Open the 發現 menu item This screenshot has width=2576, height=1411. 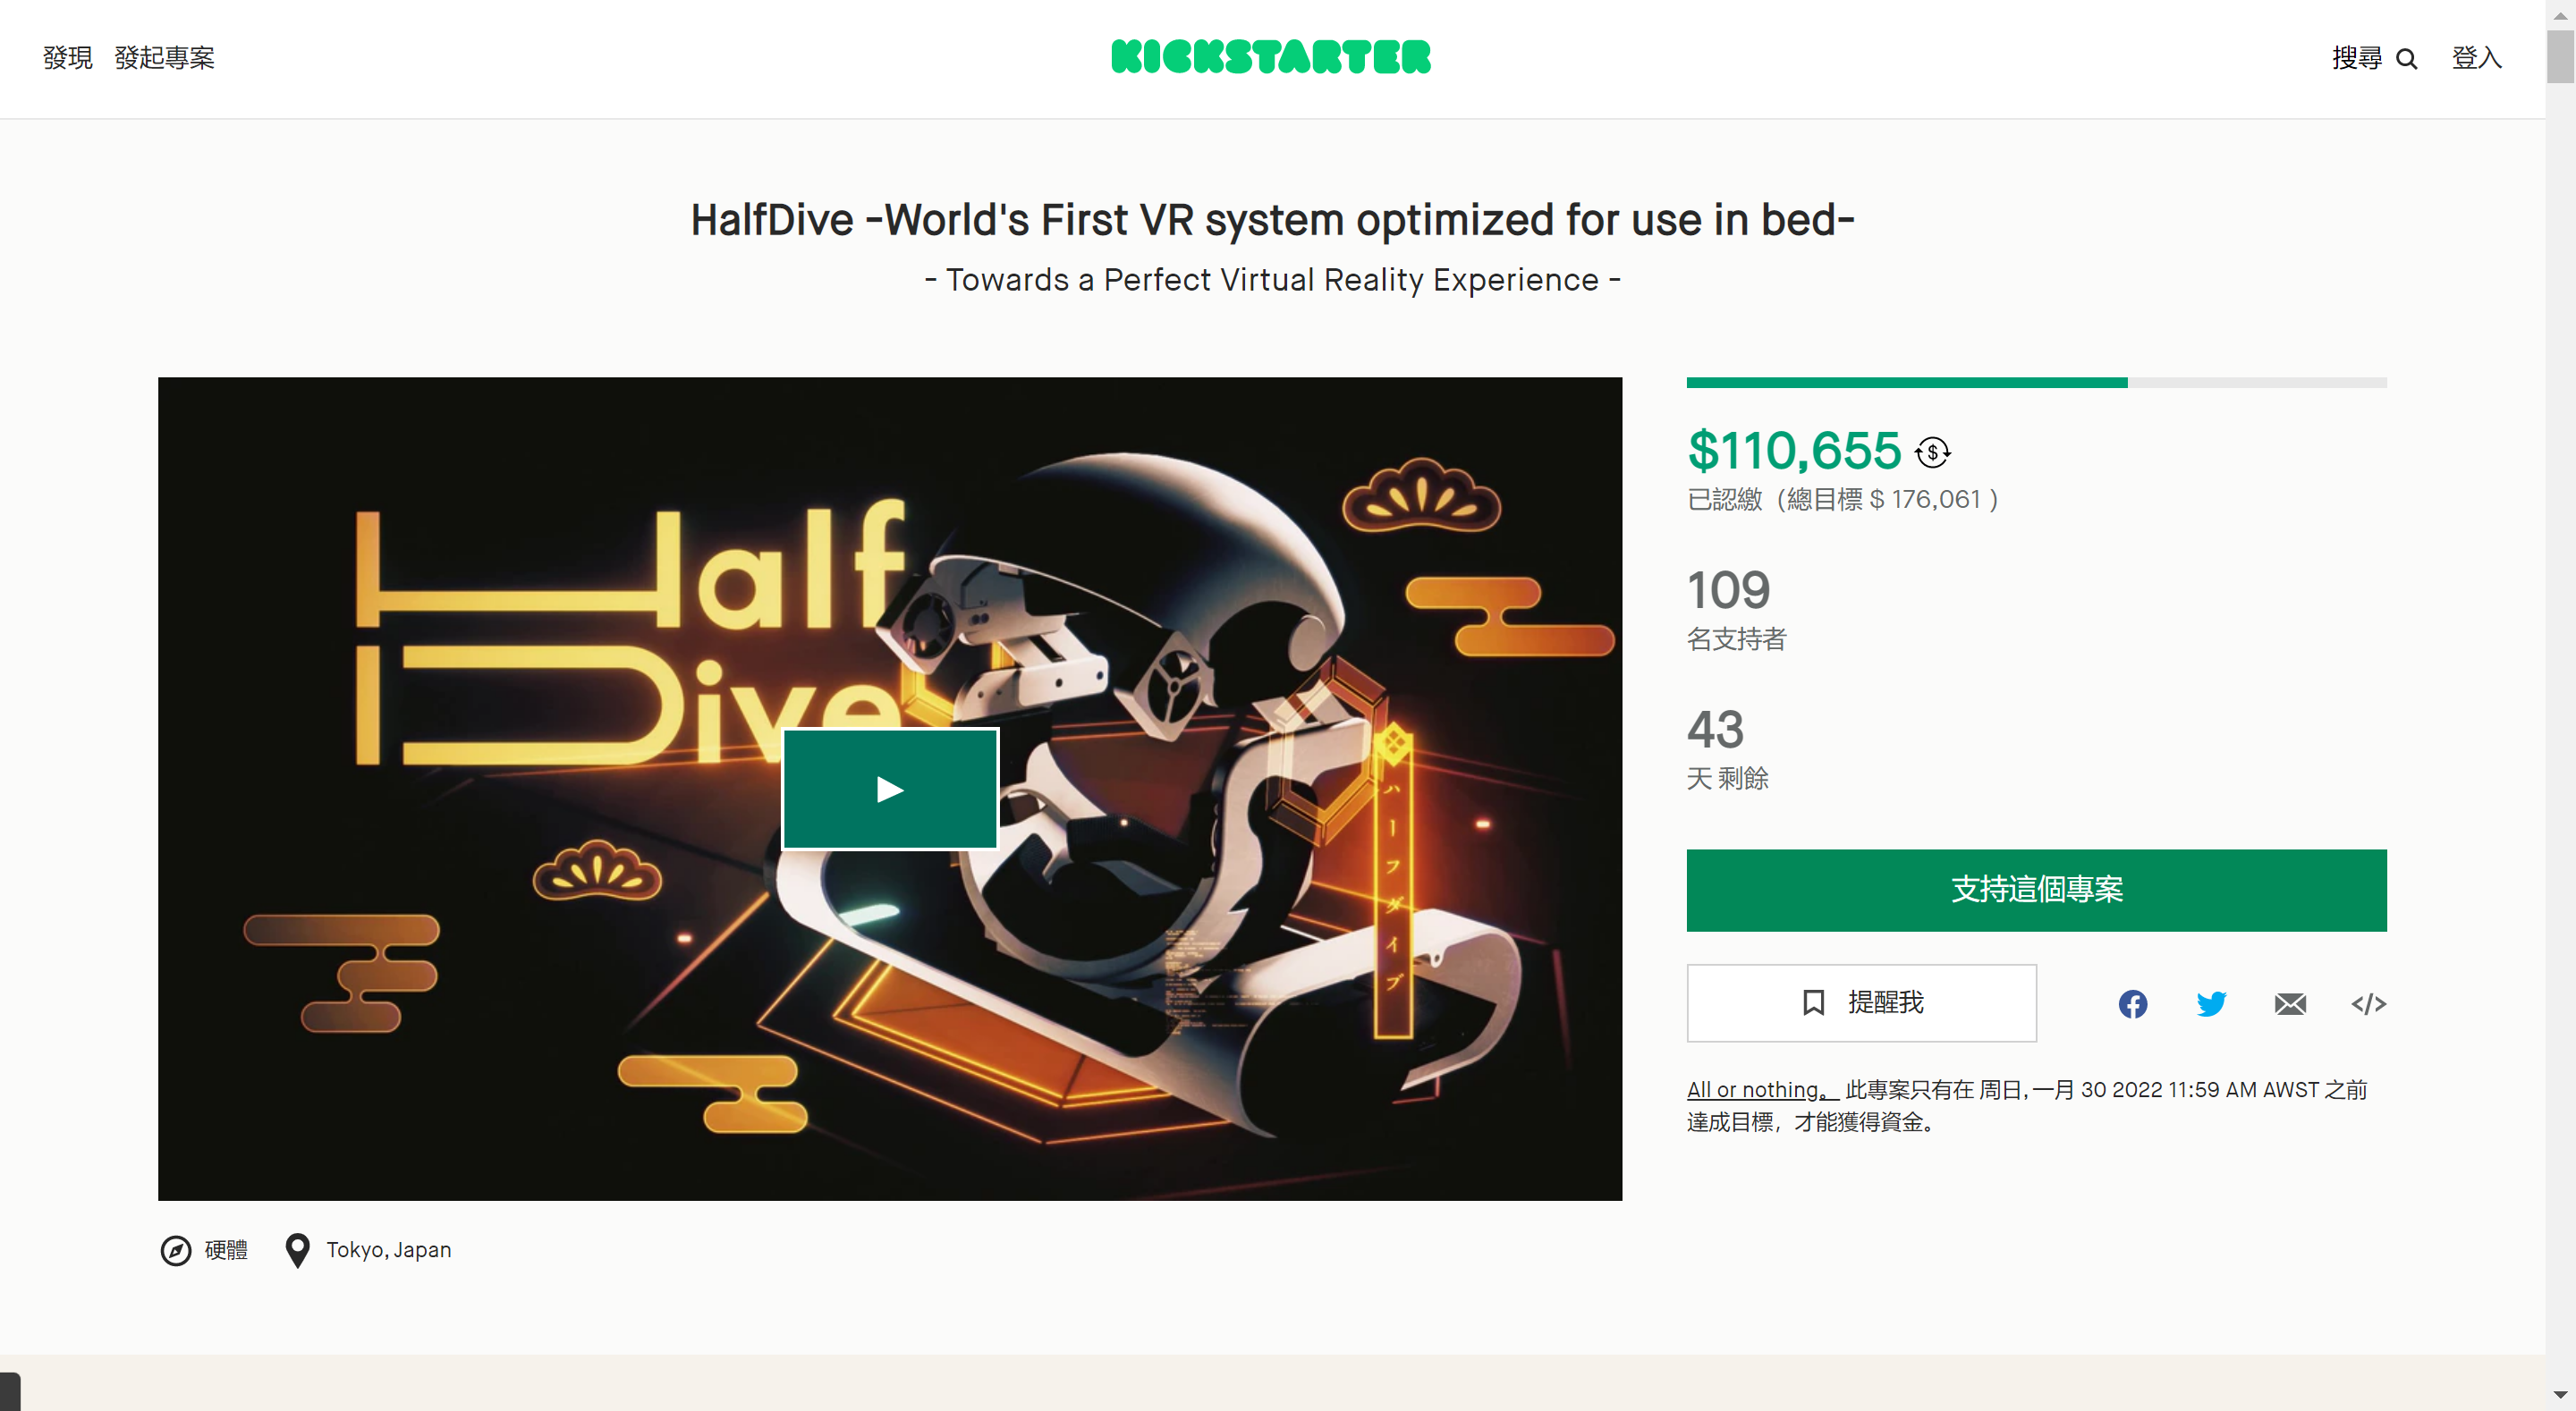(x=67, y=58)
